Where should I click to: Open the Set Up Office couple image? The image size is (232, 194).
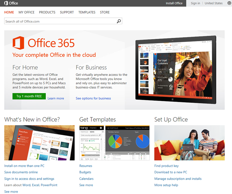point(189,143)
